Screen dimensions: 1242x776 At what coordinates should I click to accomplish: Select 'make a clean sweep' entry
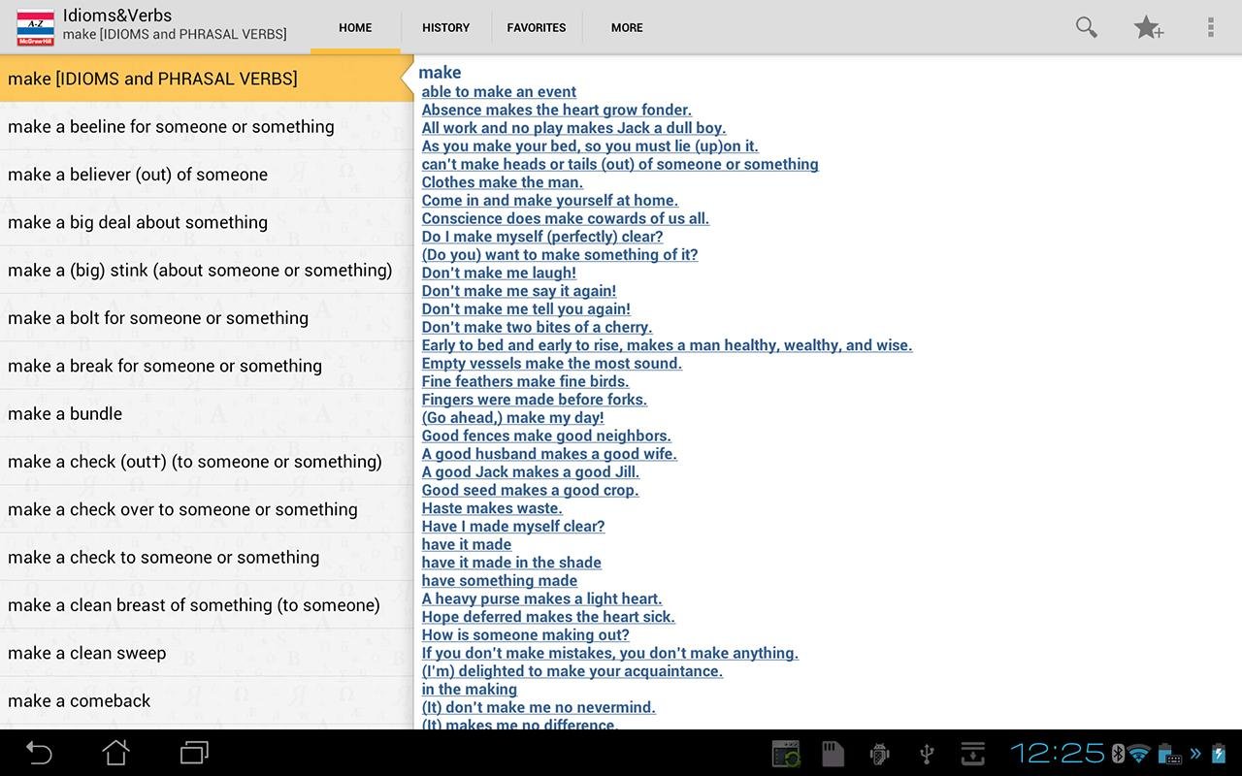[x=207, y=653]
